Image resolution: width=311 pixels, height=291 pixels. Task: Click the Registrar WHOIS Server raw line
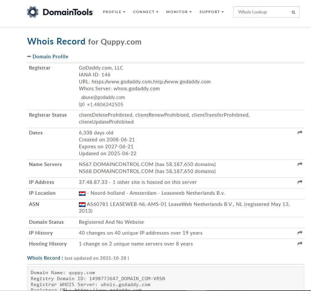point(90,285)
